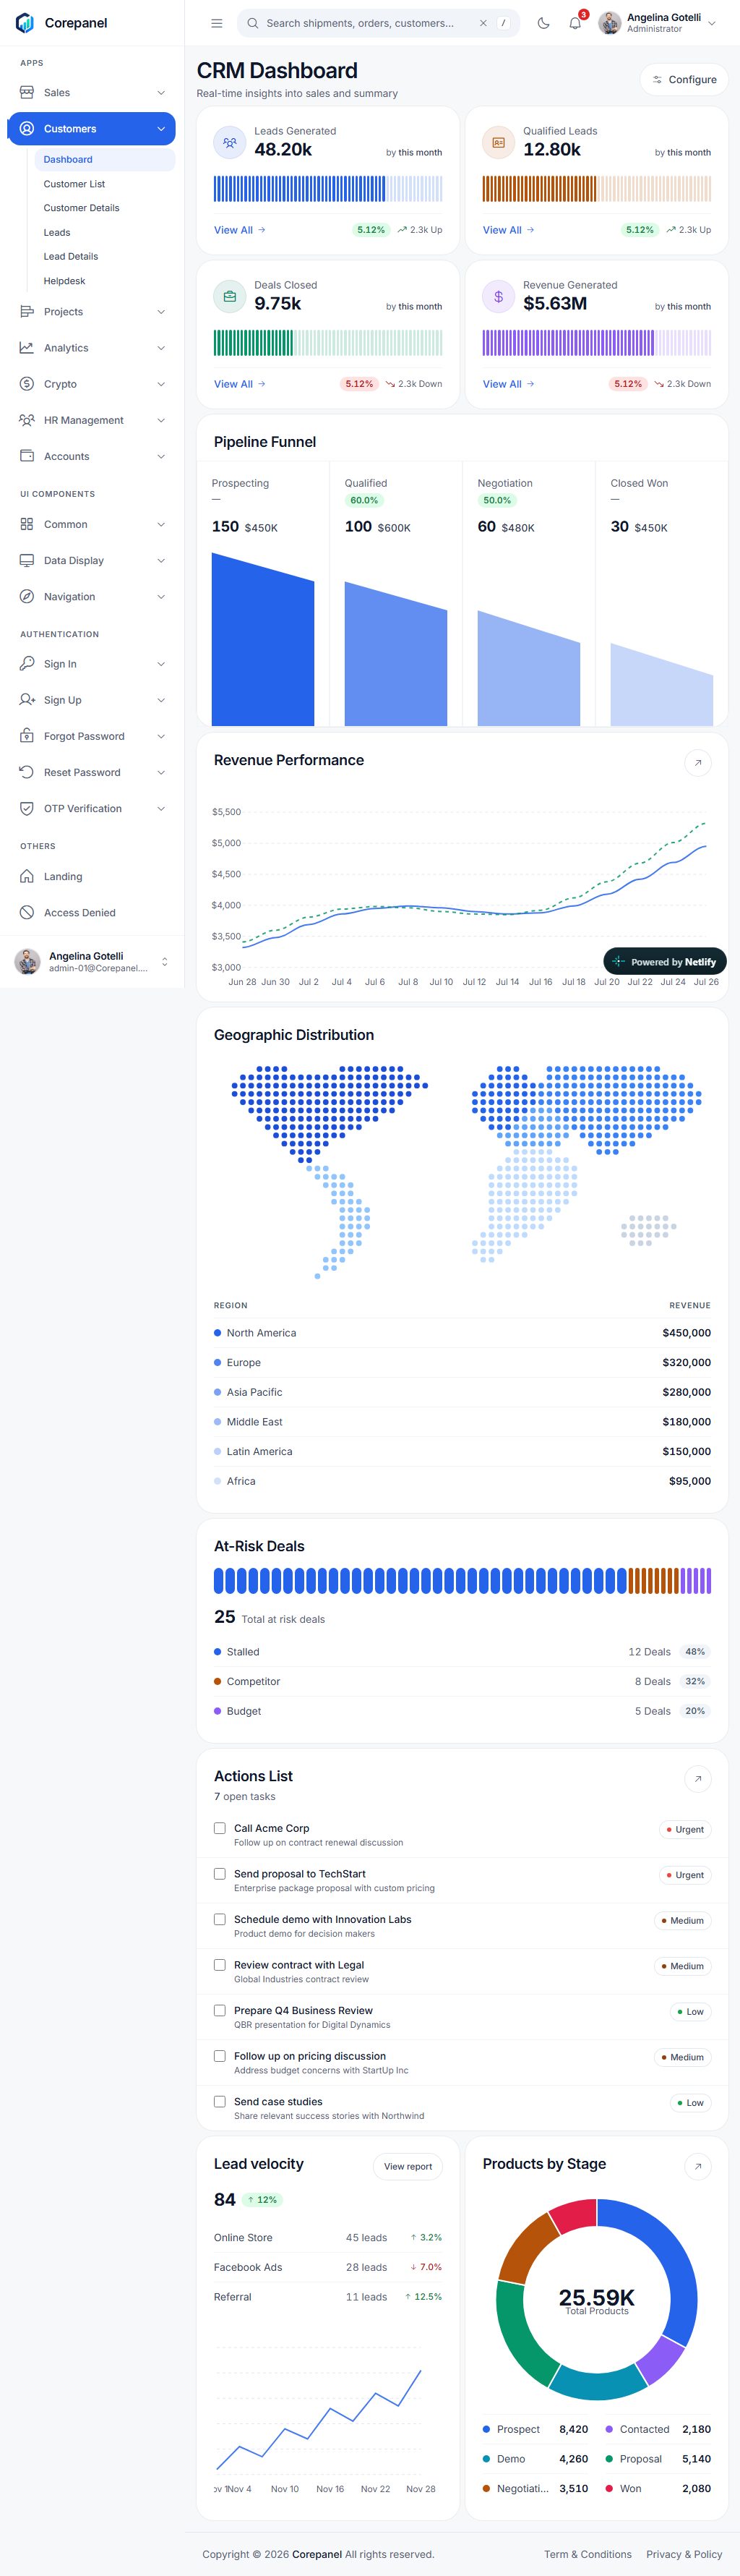The width and height of the screenshot is (740, 2576).
Task: Open the hamburger menu icon
Action: coord(217,23)
